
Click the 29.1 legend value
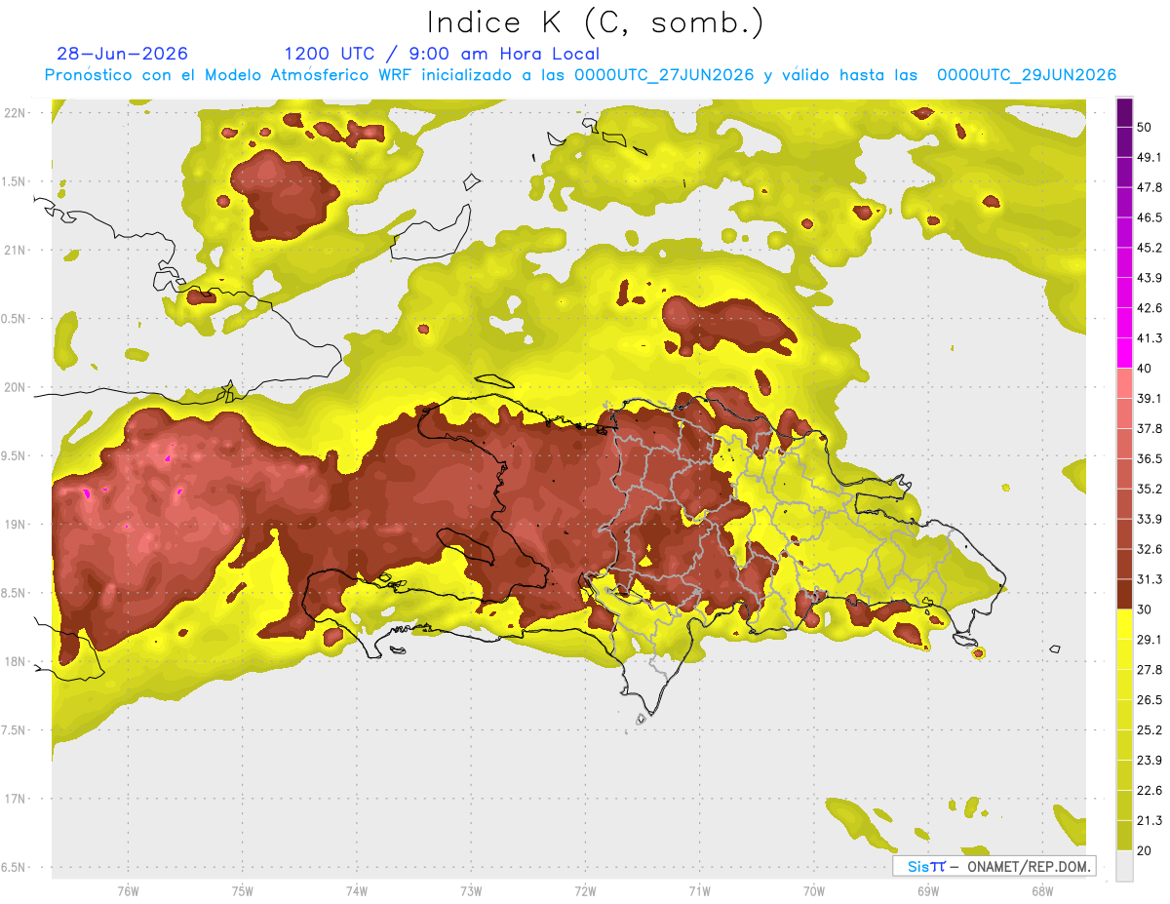click(1149, 640)
